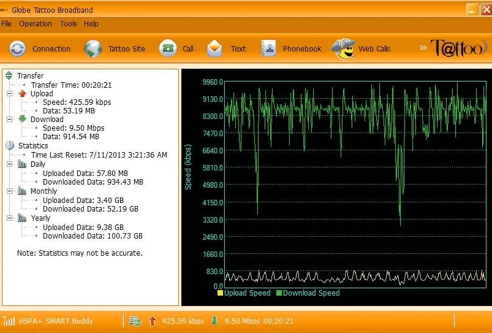This screenshot has width=492, height=333.
Task: Select Monthly Downloaded Data: 52.19 GB
Action: tap(90, 209)
